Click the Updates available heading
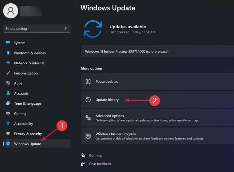Screen dimensions: 234x172 (128, 27)
